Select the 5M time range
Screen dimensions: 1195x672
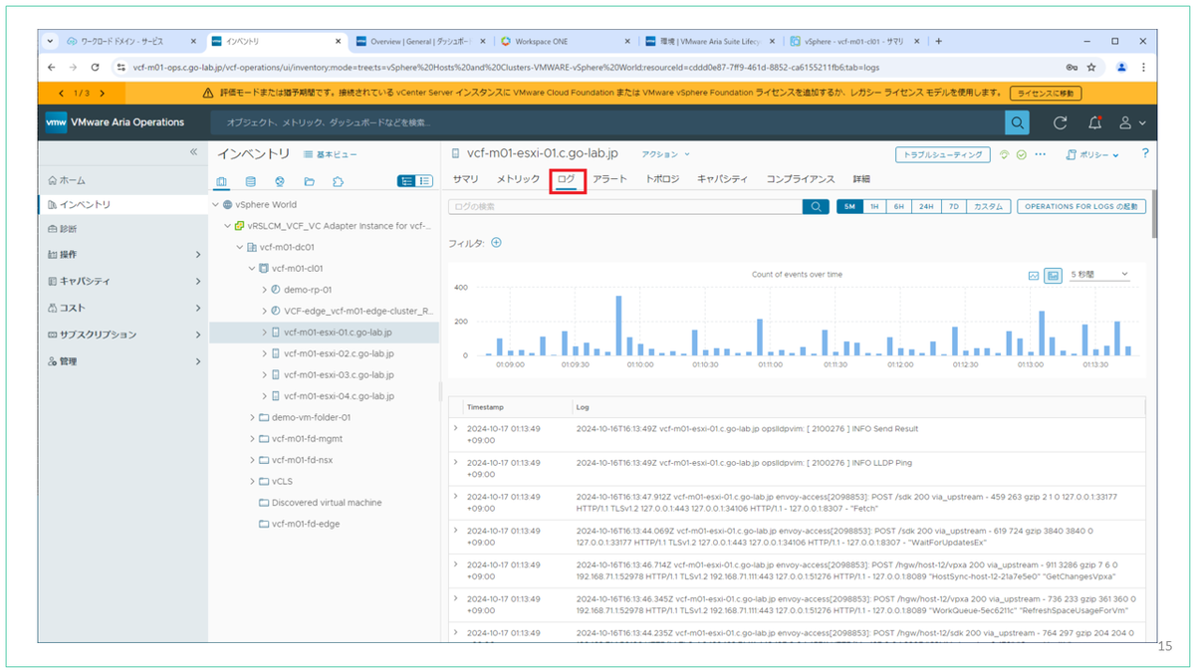(848, 206)
